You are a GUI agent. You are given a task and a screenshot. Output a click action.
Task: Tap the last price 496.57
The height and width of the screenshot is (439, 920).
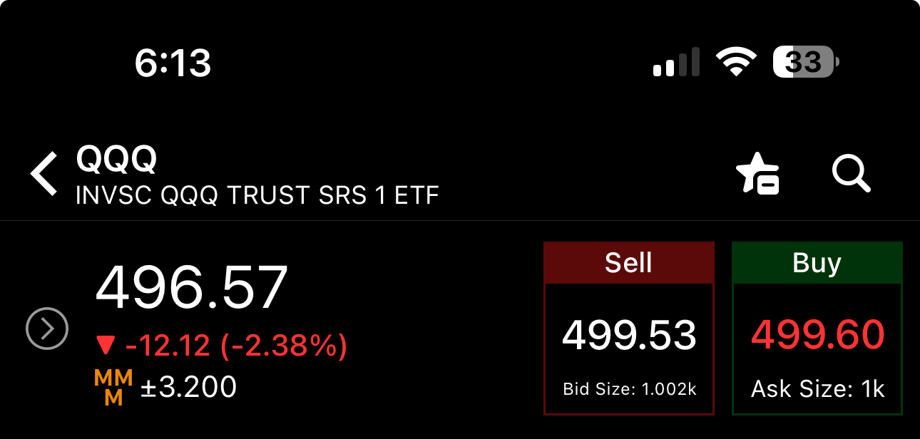click(x=192, y=287)
